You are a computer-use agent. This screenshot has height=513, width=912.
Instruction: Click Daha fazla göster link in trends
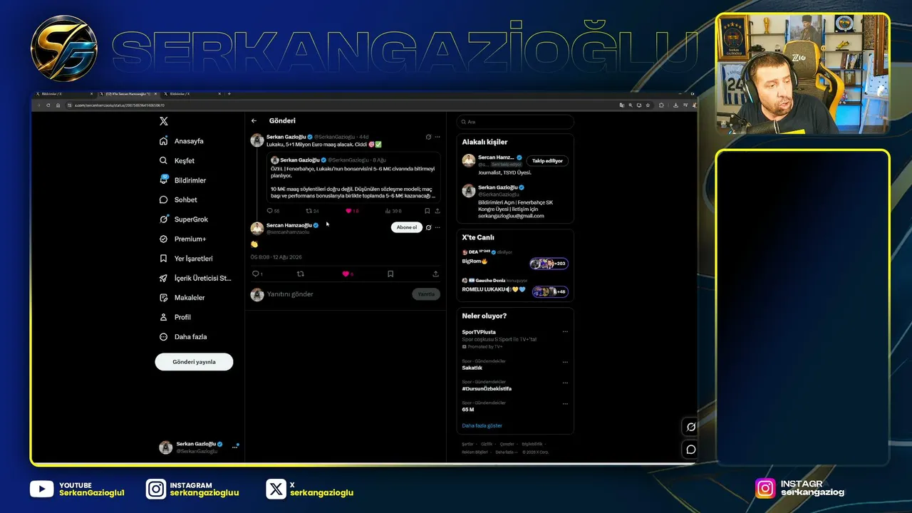coord(482,425)
